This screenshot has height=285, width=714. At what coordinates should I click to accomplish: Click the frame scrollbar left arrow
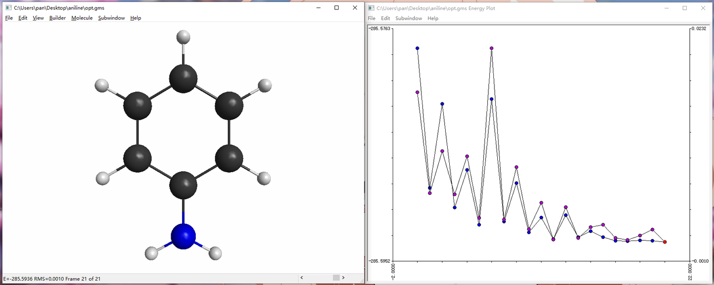[x=302, y=278]
